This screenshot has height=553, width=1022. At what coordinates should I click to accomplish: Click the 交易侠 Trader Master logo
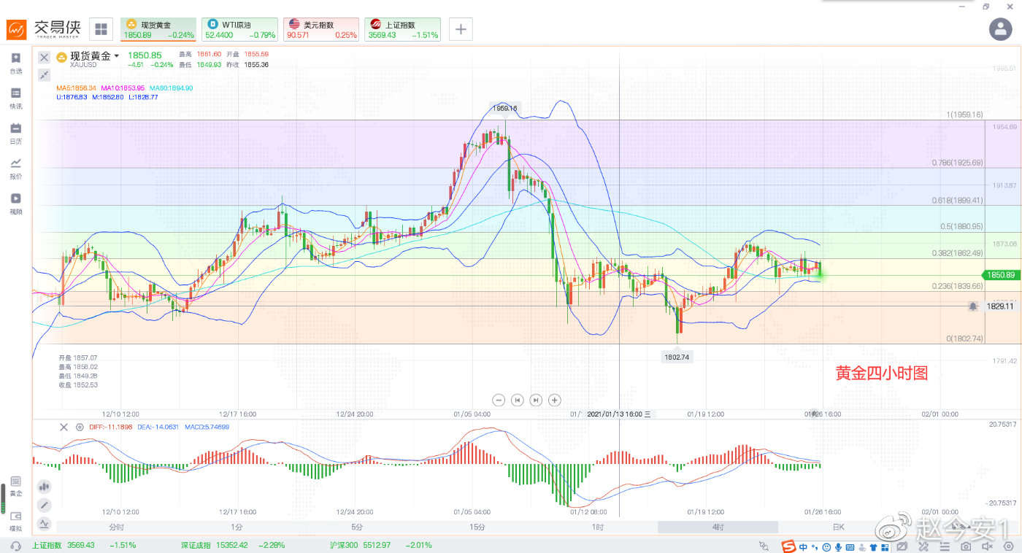[x=44, y=29]
